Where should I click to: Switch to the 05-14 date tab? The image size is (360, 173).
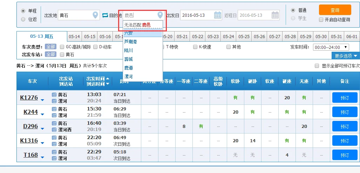tap(74, 37)
